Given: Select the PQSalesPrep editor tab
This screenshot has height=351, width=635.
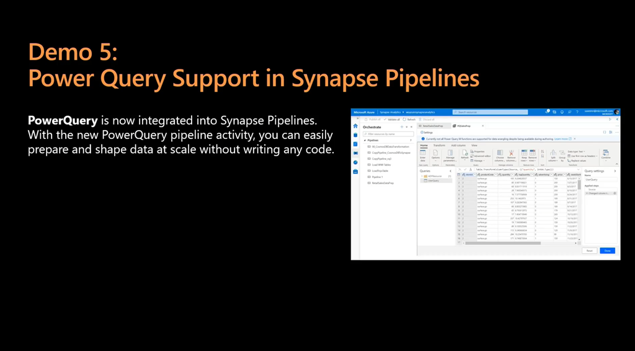Looking at the screenshot, I should tap(464, 126).
